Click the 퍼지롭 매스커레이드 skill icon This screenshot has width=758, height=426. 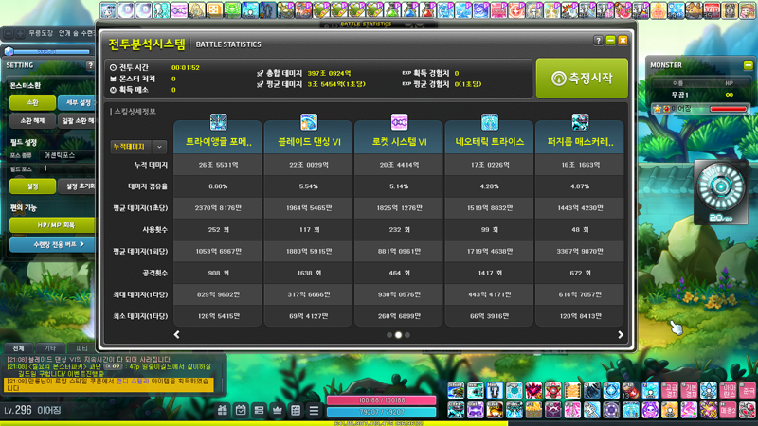pos(580,122)
